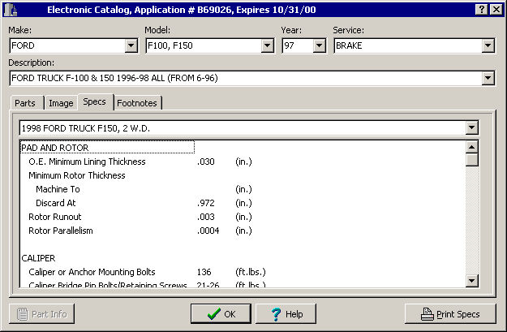Expand the Model dropdown for F100, F150
This screenshot has width=507, height=332.
[x=267, y=46]
